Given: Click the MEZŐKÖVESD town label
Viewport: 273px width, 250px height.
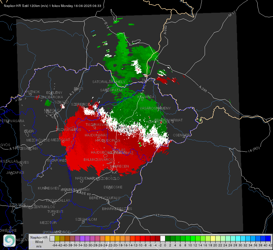Looking at the screenshot, I should [x=38, y=140].
